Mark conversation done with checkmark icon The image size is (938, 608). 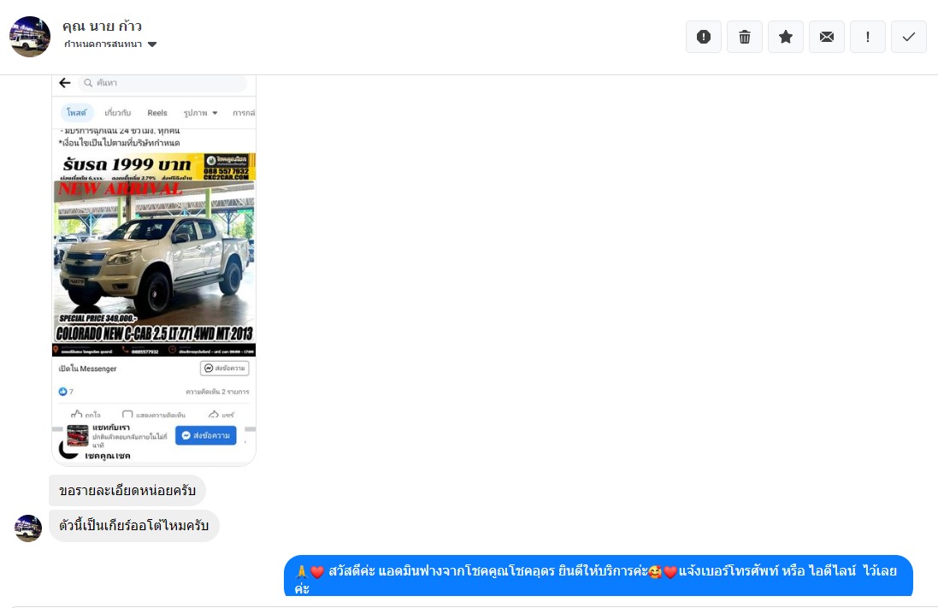point(909,37)
